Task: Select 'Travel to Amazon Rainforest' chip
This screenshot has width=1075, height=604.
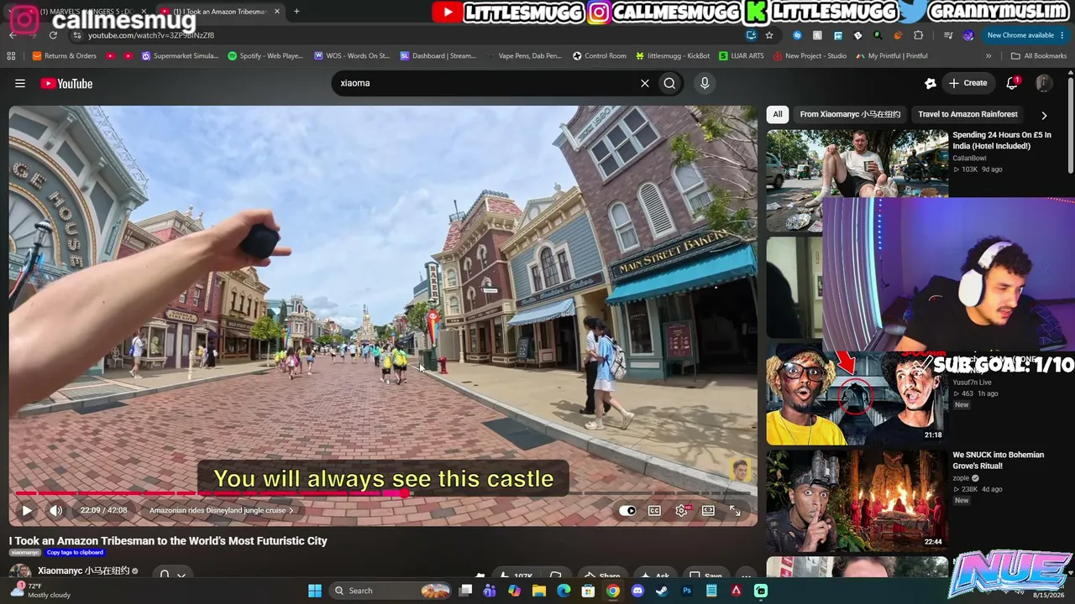Action: (967, 114)
